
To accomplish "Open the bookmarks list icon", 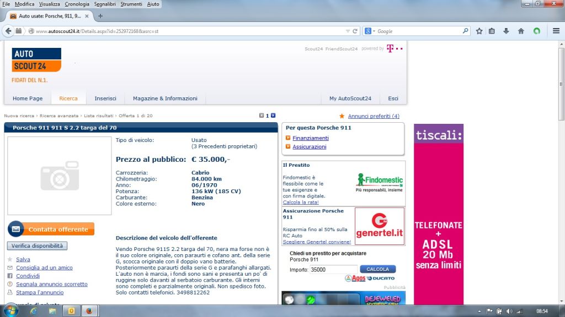I will 492,31.
